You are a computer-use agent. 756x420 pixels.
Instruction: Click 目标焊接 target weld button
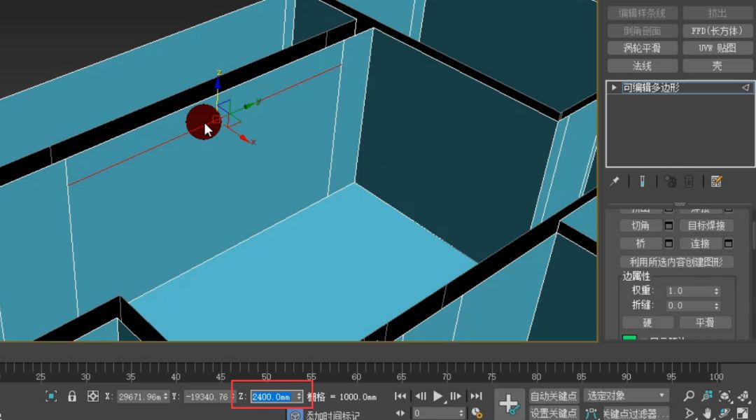706,225
